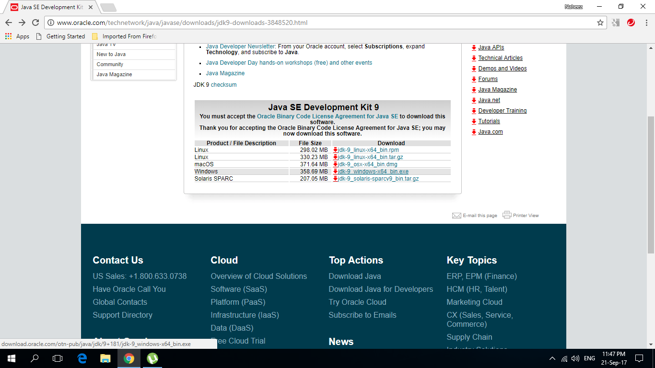The image size is (655, 368).
Task: Click Download Java for Developers footer link
Action: (381, 289)
